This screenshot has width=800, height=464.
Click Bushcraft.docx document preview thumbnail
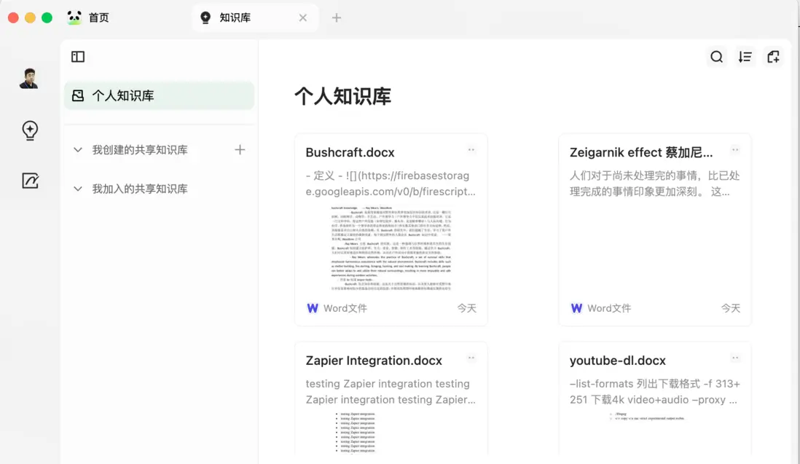pyautogui.click(x=391, y=248)
